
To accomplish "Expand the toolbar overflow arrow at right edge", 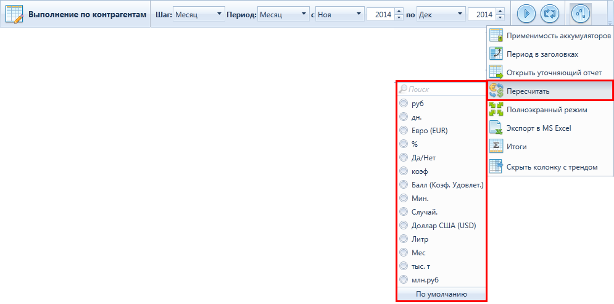I will pyautogui.click(x=610, y=23).
